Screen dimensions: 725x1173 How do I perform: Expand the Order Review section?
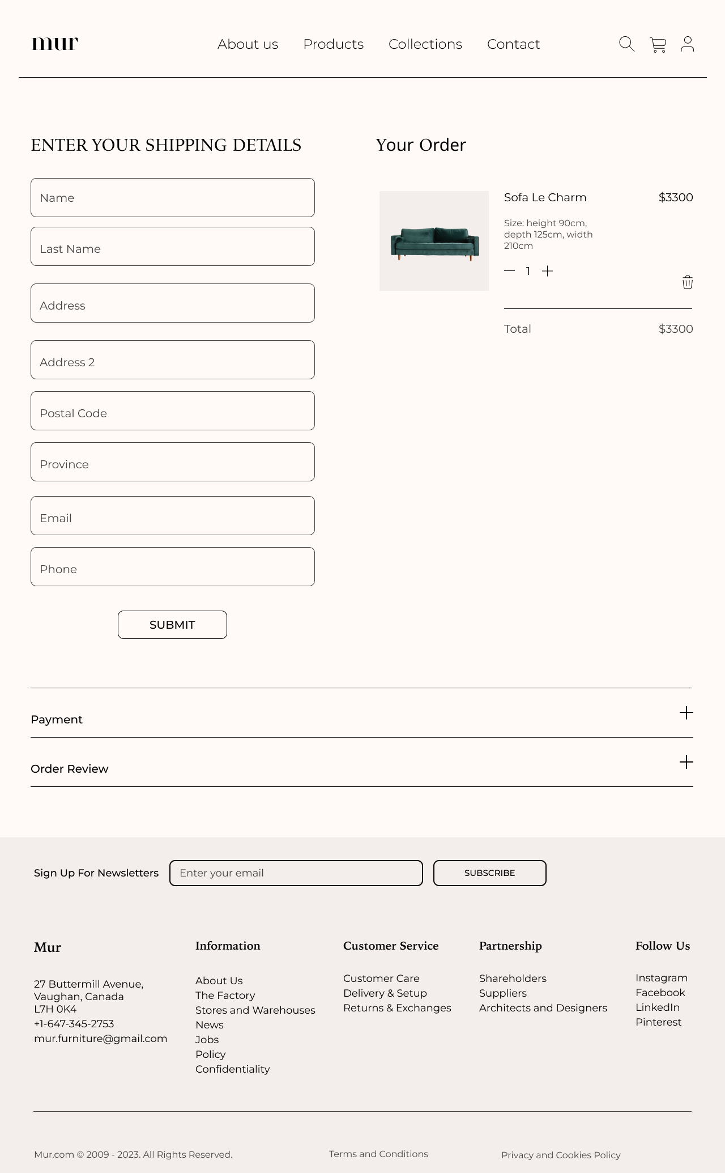point(686,762)
